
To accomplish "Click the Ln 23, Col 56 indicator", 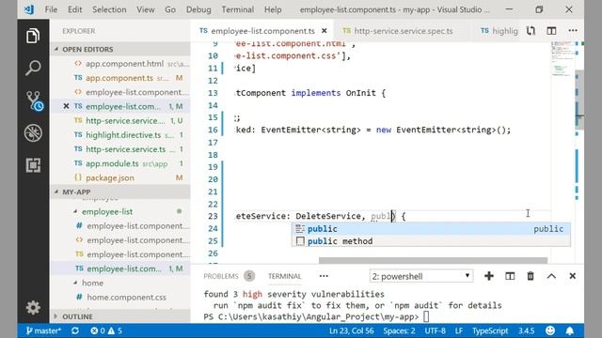I will point(351,330).
